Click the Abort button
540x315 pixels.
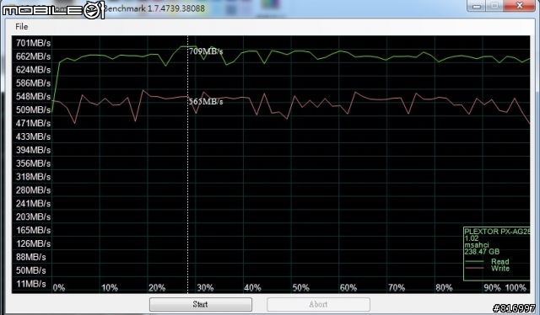point(318,304)
